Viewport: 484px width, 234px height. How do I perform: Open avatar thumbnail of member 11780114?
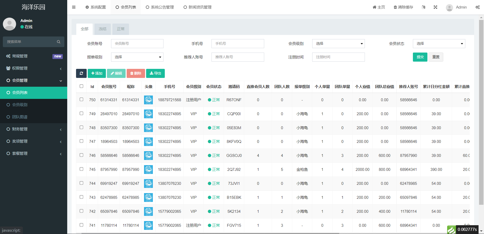[148, 225]
